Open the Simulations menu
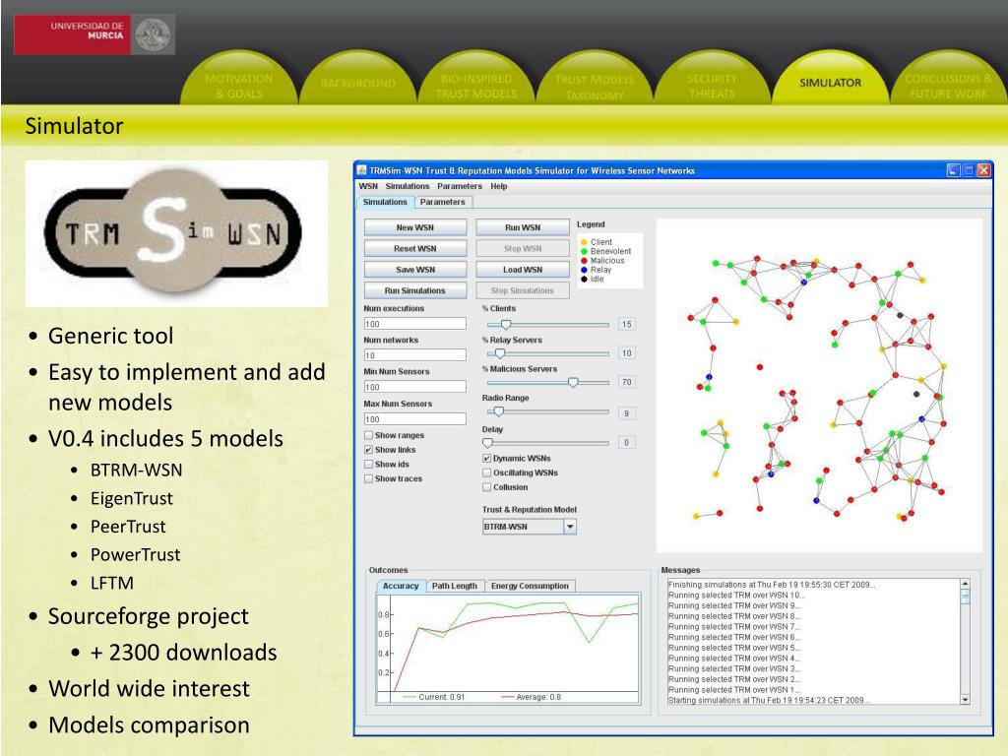 pos(407,186)
